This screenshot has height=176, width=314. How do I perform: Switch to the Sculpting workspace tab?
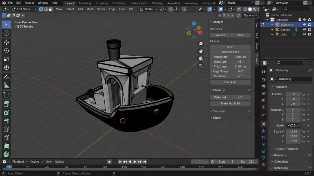pos(101,3)
